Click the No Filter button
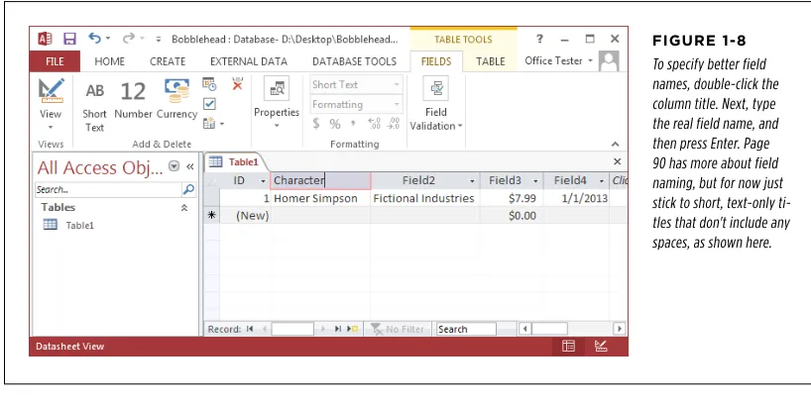The width and height of the screenshot is (811, 408). 398,329
